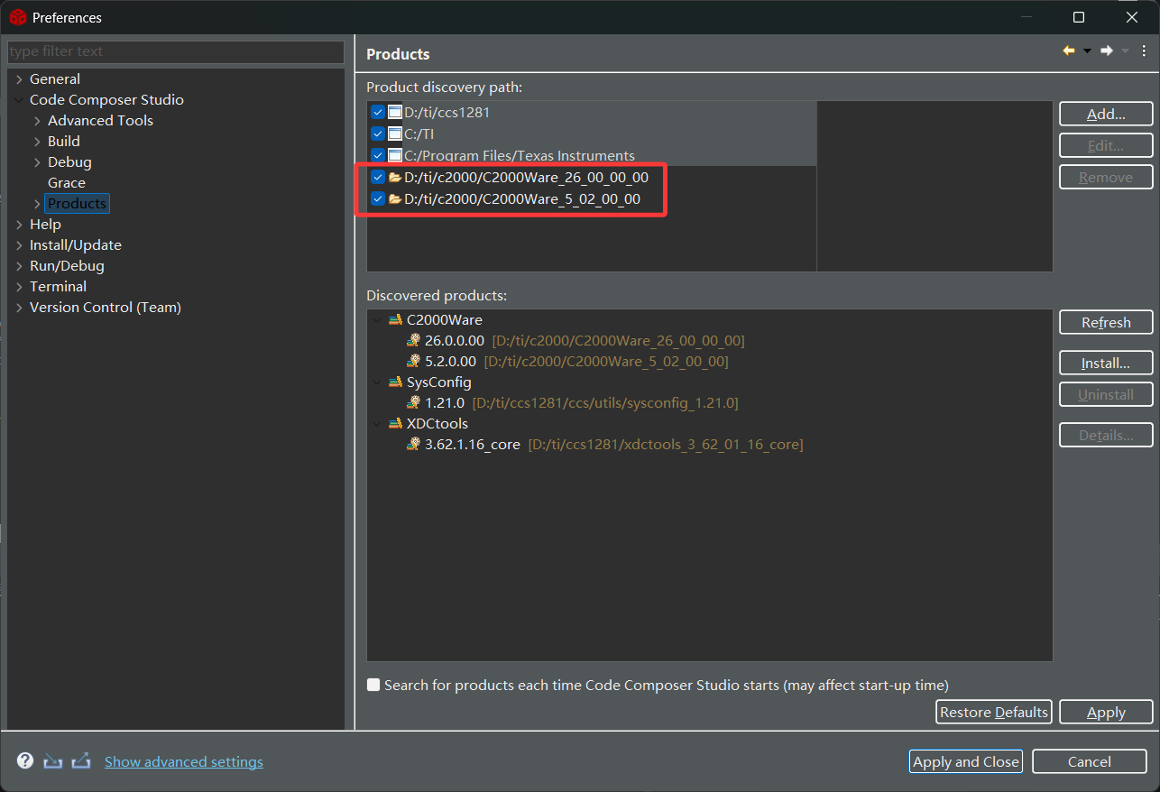
Task: Collapse the Code Composer Studio node
Action: click(19, 100)
